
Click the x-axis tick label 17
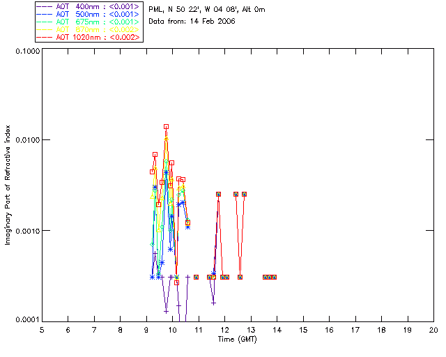click(x=355, y=330)
